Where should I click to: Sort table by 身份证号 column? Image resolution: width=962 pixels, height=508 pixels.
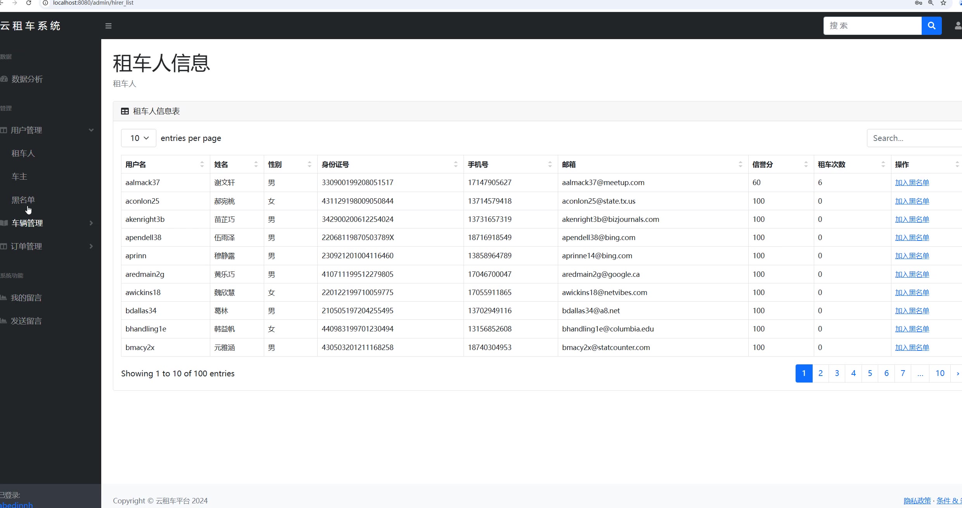tap(390, 165)
